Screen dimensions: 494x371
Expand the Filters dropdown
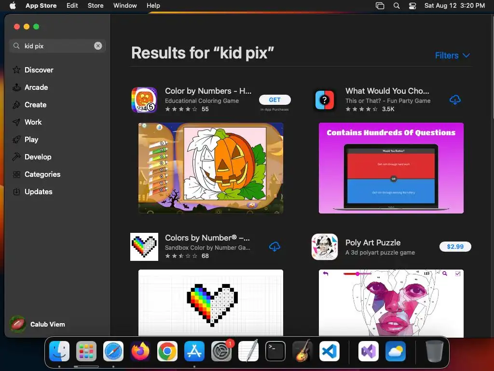[x=453, y=56]
